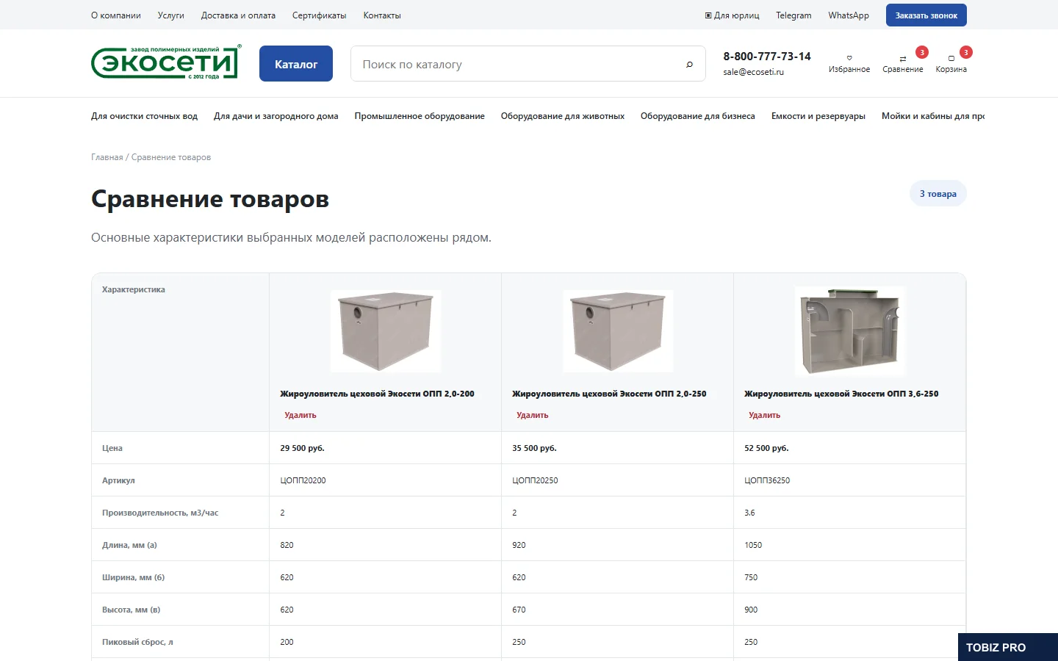
Task: Open the Для дачи и загородного дома category
Action: 276,116
